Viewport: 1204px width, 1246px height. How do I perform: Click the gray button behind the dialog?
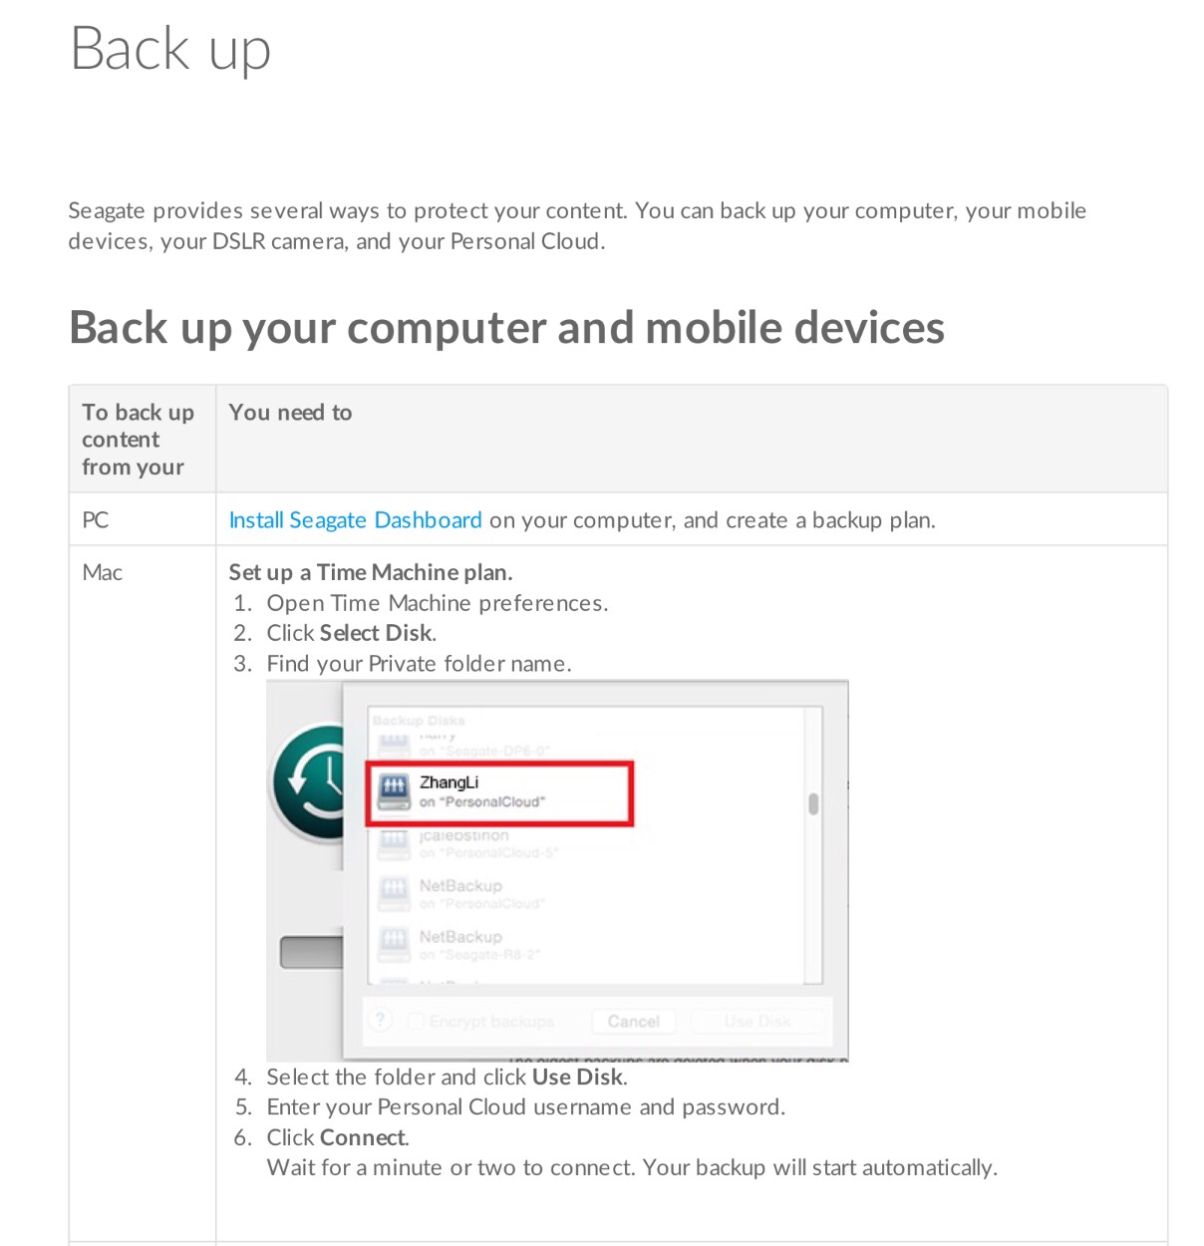(311, 952)
